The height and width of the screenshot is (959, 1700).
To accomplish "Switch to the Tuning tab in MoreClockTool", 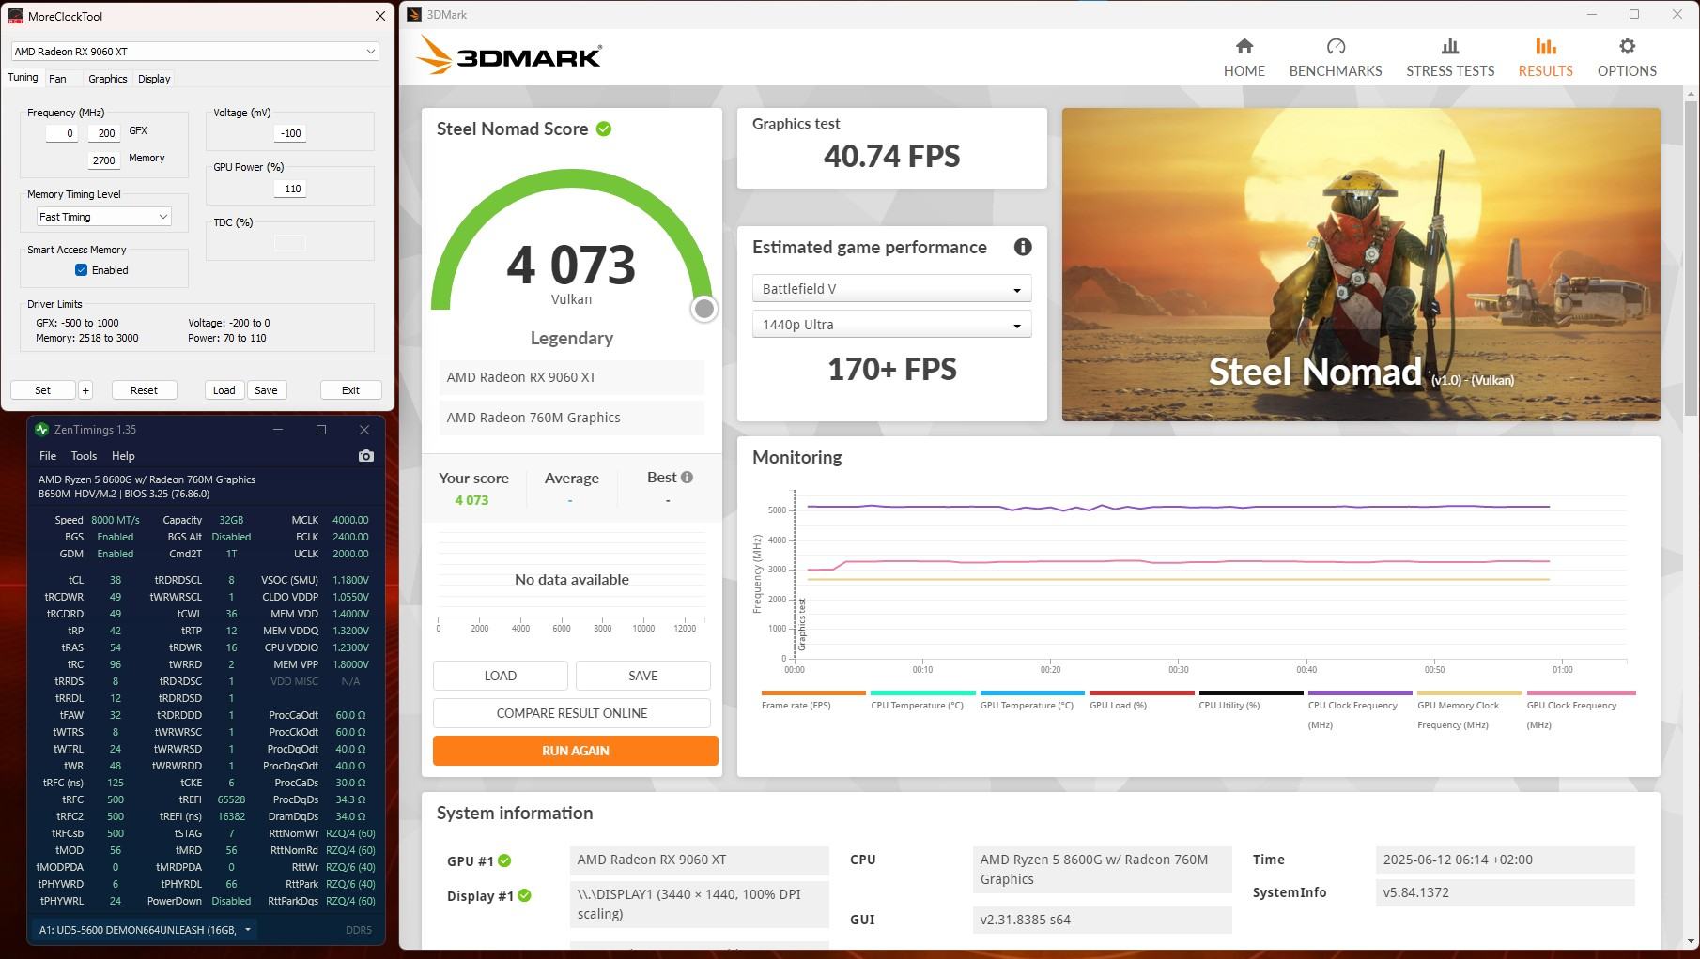I will tap(23, 78).
